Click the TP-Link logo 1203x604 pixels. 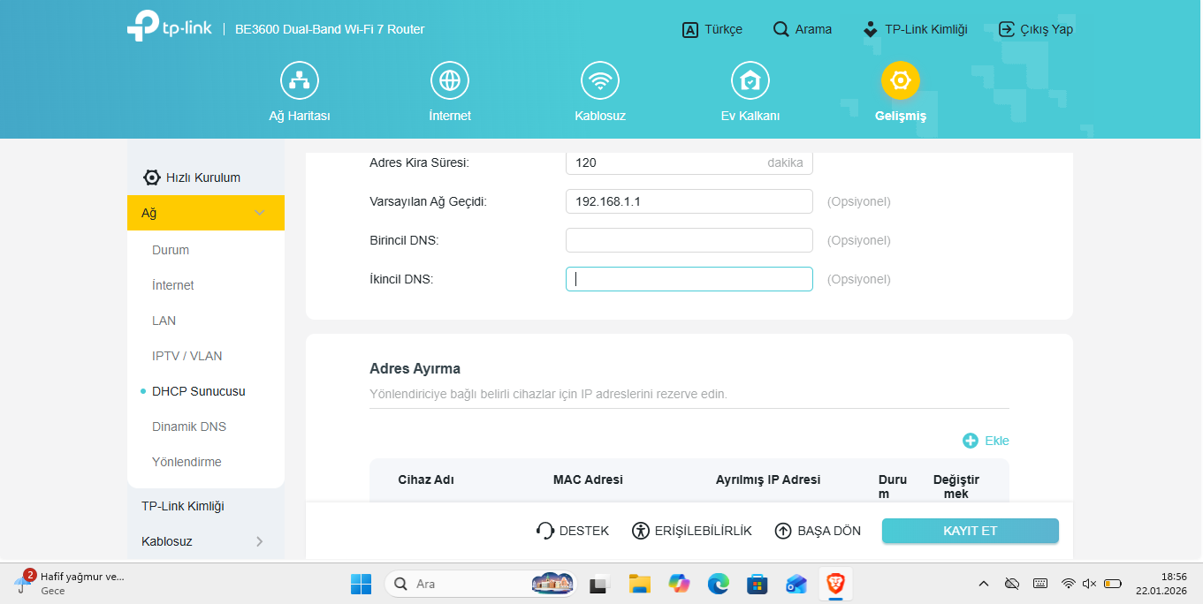(x=169, y=27)
